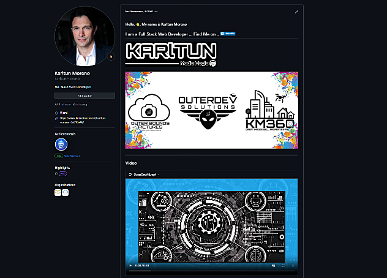This screenshot has width=387, height=278.
Task: Open the LinkedIn badge in the README
Action: pyautogui.click(x=228, y=34)
